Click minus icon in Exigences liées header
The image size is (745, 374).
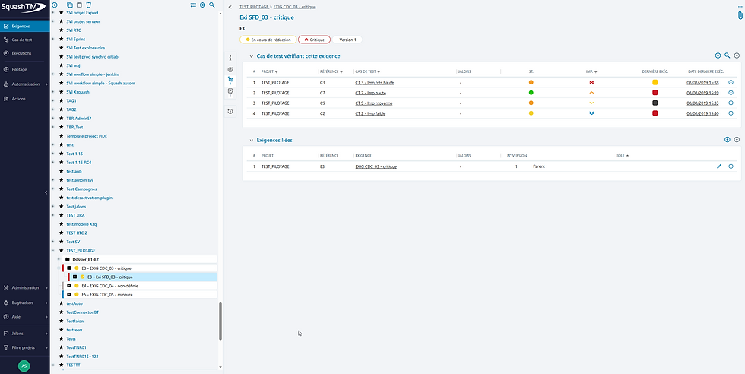737,140
